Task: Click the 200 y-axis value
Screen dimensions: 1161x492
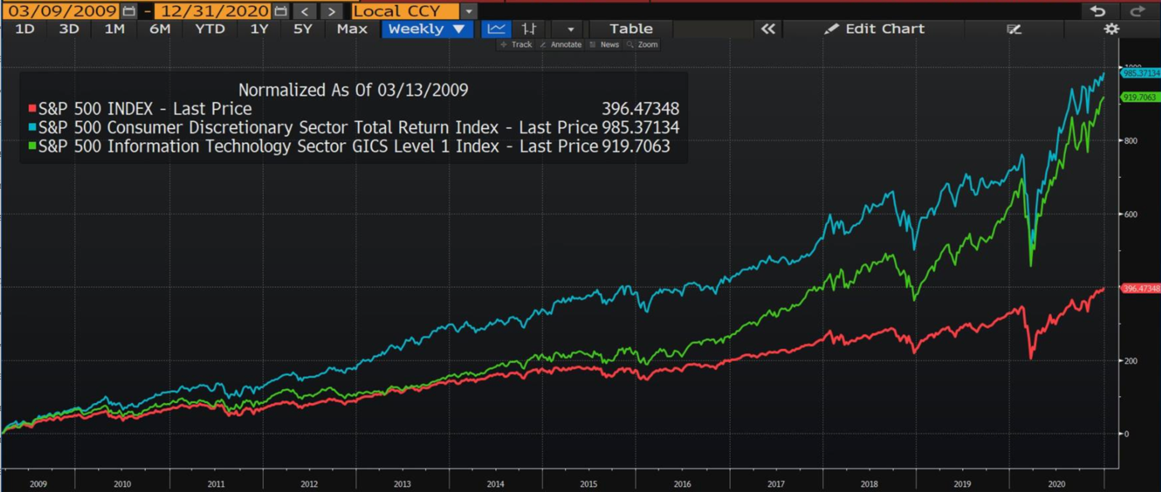Action: 1130,361
